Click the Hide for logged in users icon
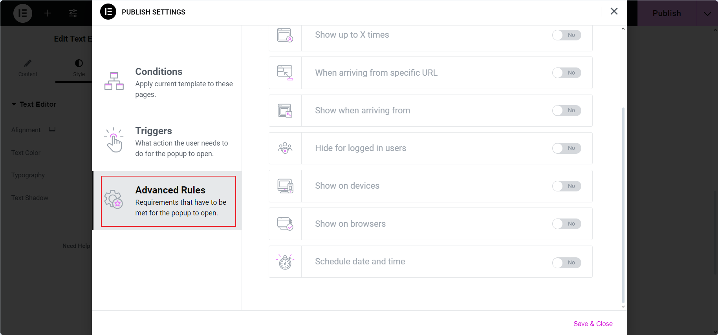Viewport: 718px width, 335px height. 285,148
